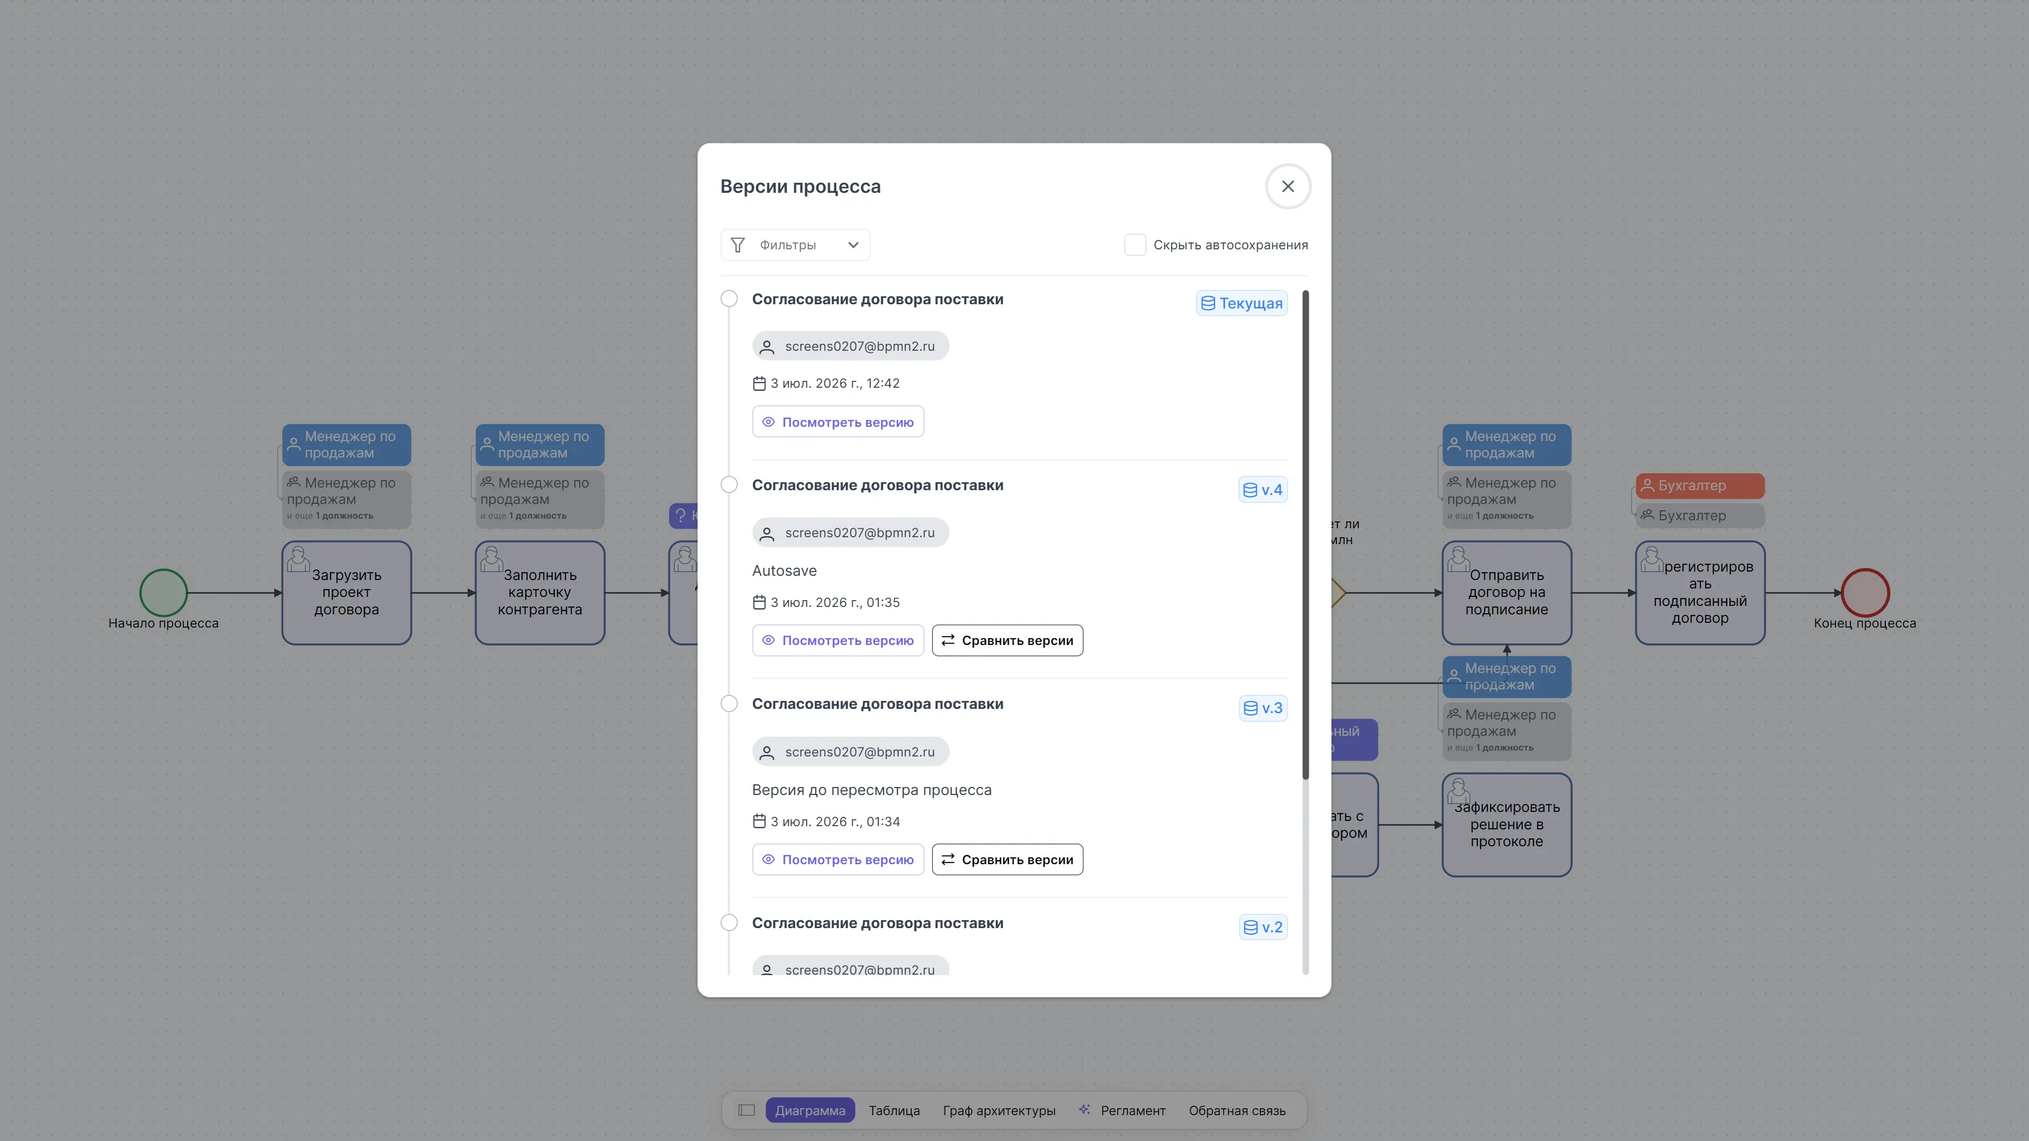Click the swap-arrows icon on v.4 compare button
The image size is (2029, 1141).
[x=948, y=640]
